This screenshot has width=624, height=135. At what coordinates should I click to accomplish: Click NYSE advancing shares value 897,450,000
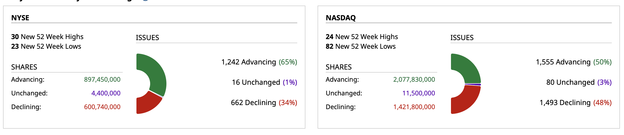[x=102, y=80]
